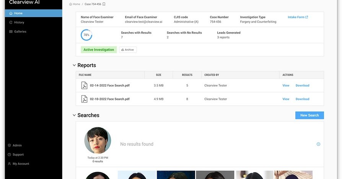Click the bookmark icon beside Case 754-456
The width and height of the screenshot is (342, 179).
point(104,4)
